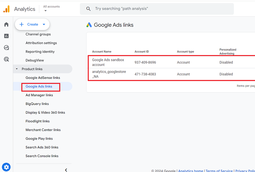255x172 pixels.
Task: Open the Explore icon in sidebar
Action: pos(7,48)
